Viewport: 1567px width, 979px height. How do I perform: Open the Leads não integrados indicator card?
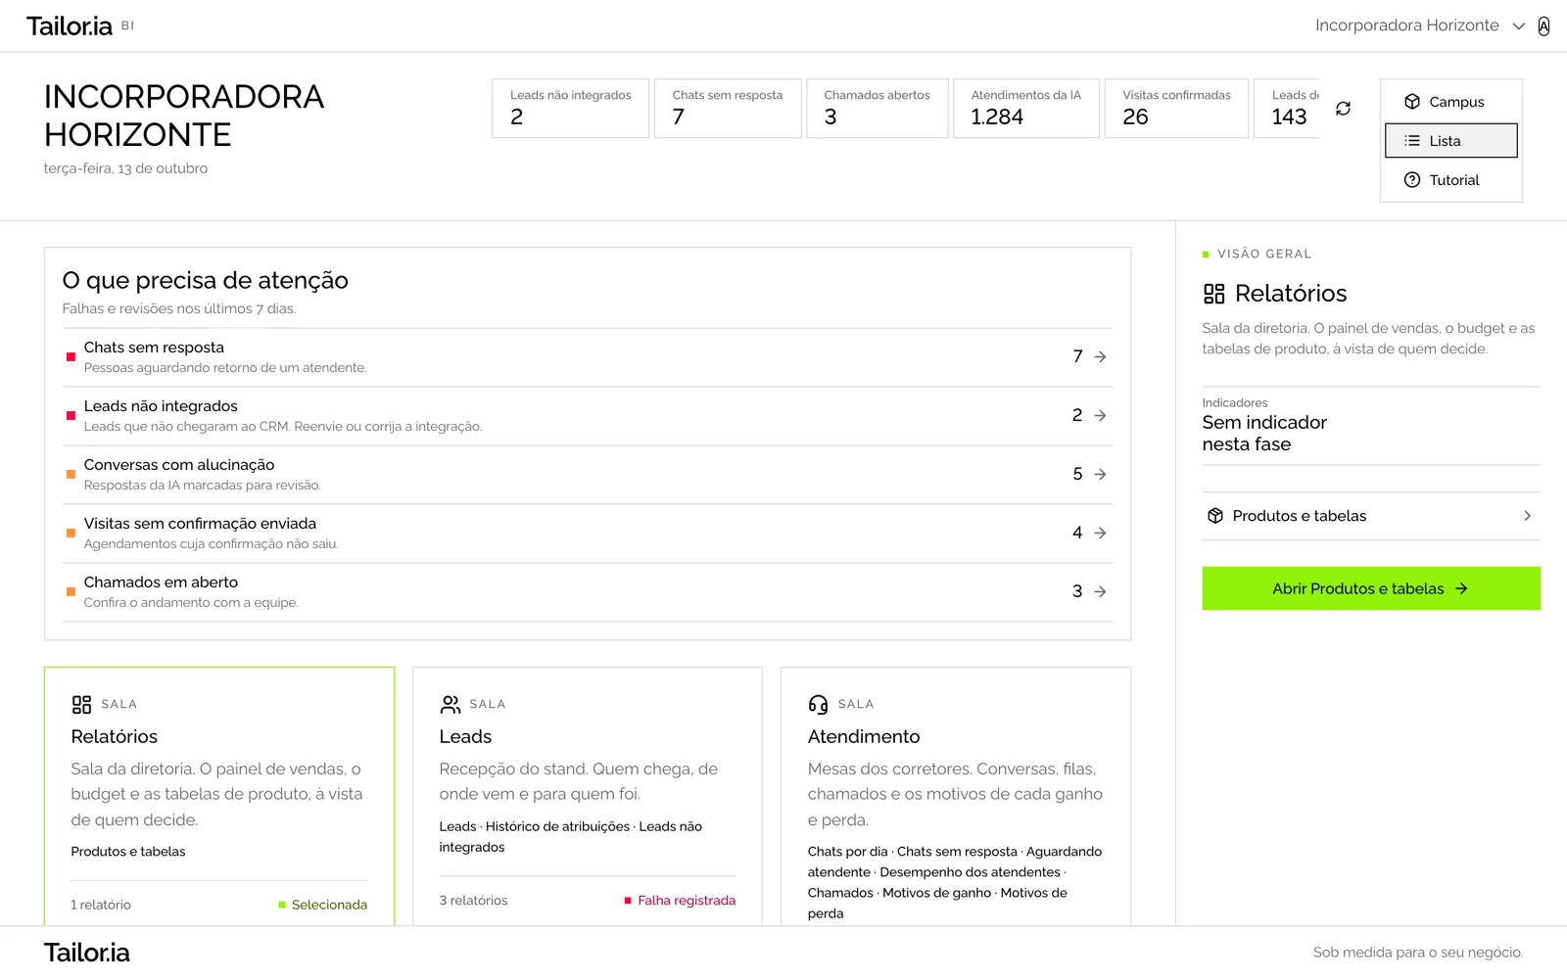click(571, 108)
